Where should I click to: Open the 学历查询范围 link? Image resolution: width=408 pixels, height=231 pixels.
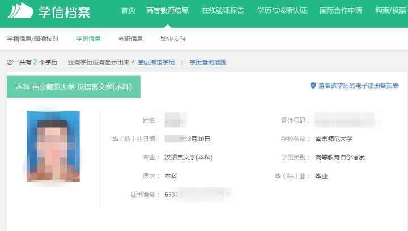[x=208, y=62]
